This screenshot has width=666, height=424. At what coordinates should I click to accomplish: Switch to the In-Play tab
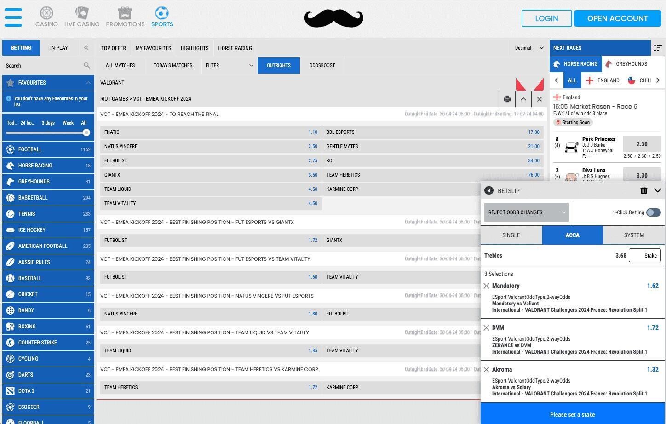tap(59, 48)
